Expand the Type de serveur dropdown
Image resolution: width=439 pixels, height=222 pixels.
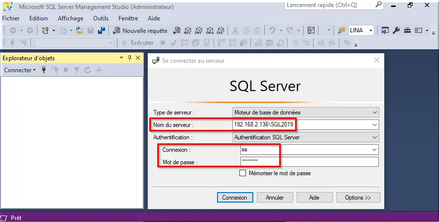(375, 112)
